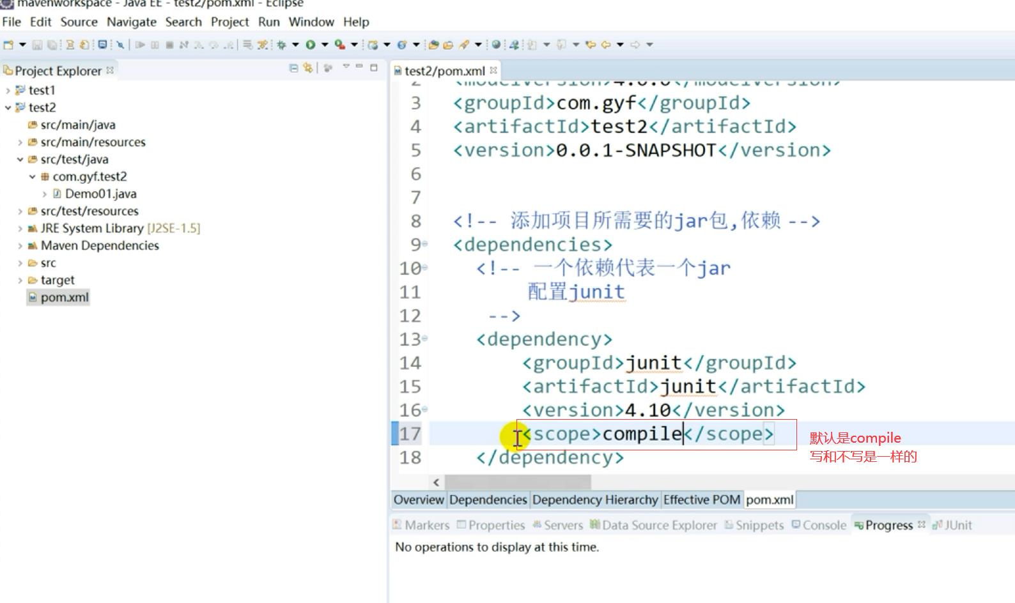Open Project Explorer View Menu triangle
1015x603 pixels.
point(346,66)
